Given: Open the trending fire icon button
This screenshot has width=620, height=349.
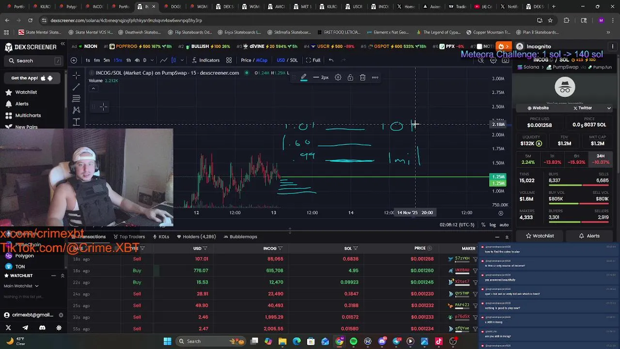Looking at the screenshot, I should pos(504,47).
